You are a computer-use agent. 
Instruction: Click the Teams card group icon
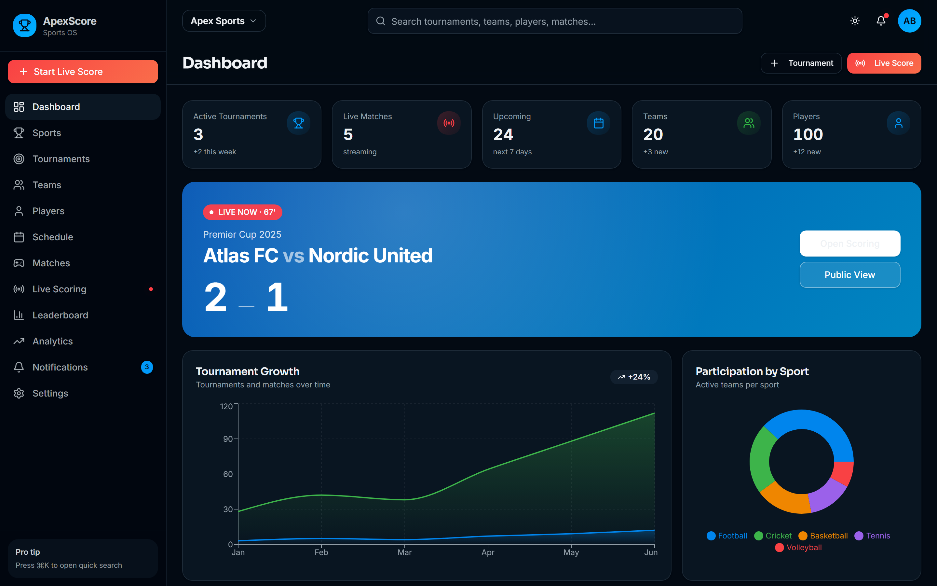[749, 123]
